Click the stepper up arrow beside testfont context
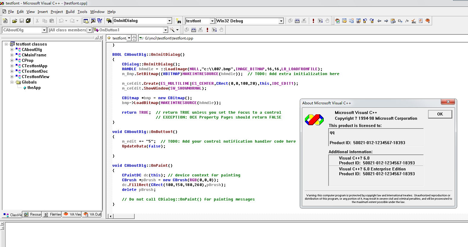 (134, 37)
